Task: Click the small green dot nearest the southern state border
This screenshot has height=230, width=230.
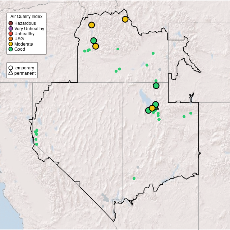Action: click(x=134, y=178)
